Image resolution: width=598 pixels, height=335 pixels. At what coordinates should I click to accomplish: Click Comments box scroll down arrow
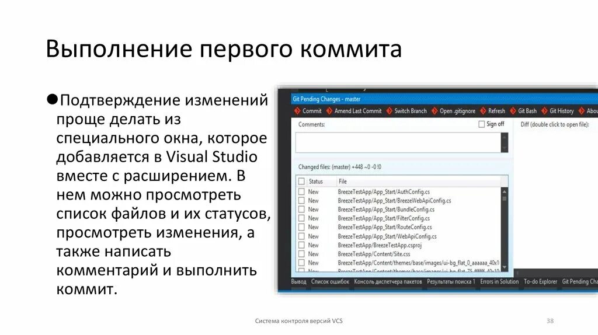point(505,148)
